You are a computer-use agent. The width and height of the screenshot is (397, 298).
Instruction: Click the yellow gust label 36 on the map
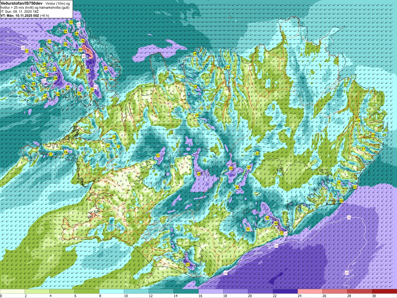point(83,41)
